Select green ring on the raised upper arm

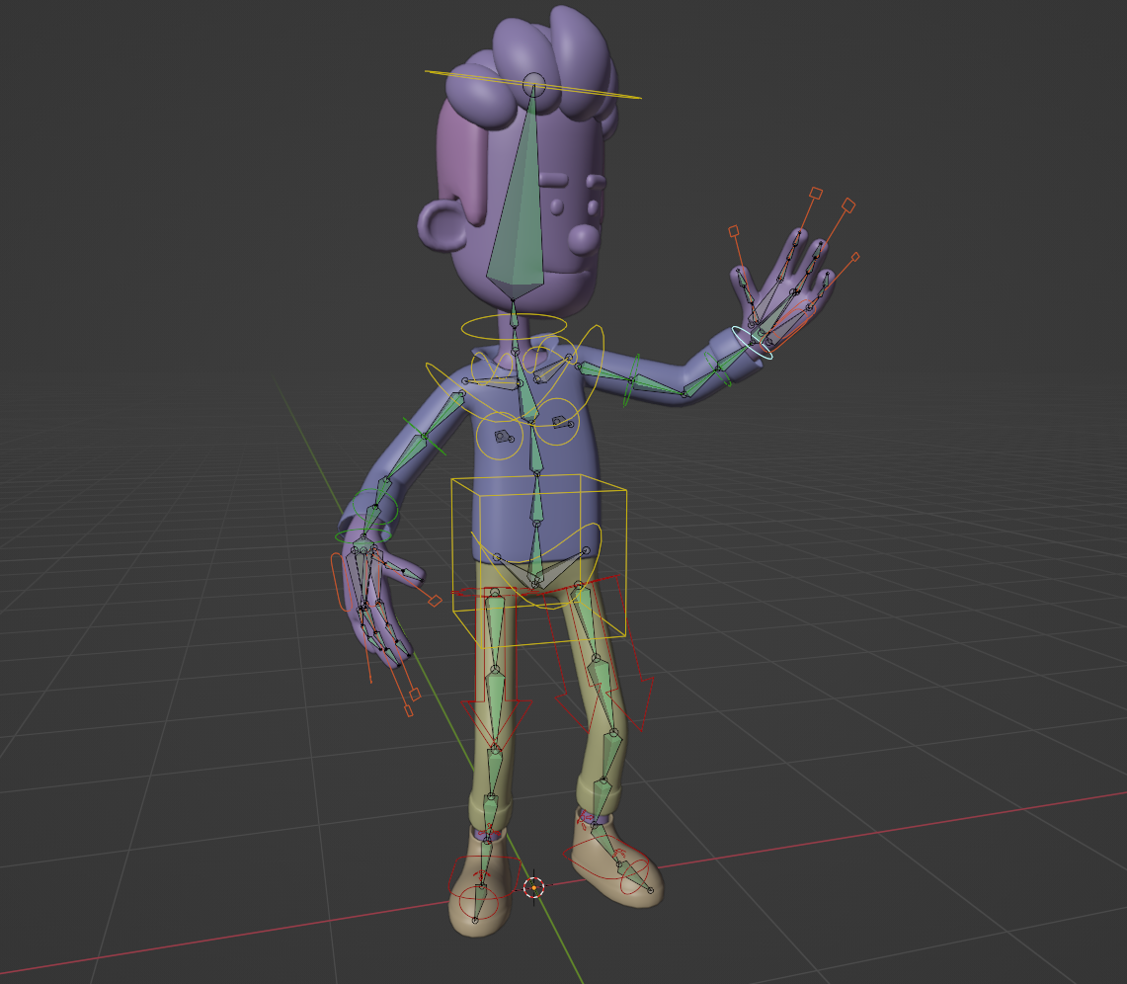click(x=632, y=379)
